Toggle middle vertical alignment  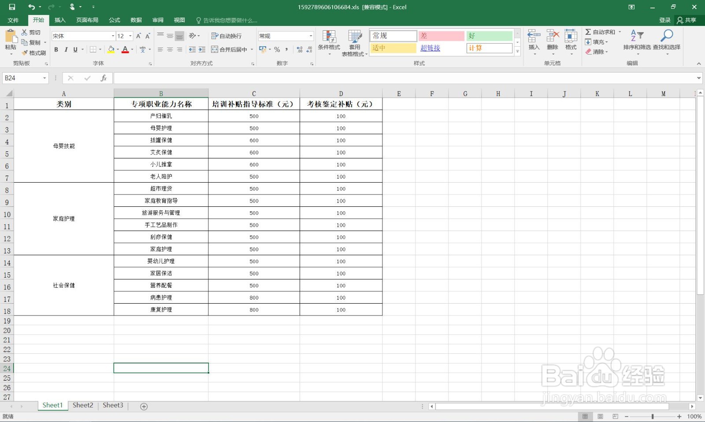pos(170,36)
